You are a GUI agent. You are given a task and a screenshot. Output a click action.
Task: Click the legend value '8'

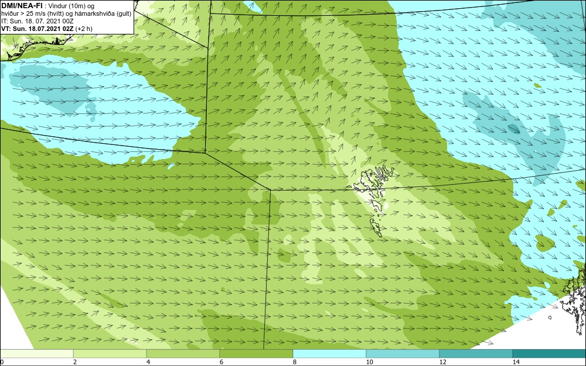click(295, 362)
